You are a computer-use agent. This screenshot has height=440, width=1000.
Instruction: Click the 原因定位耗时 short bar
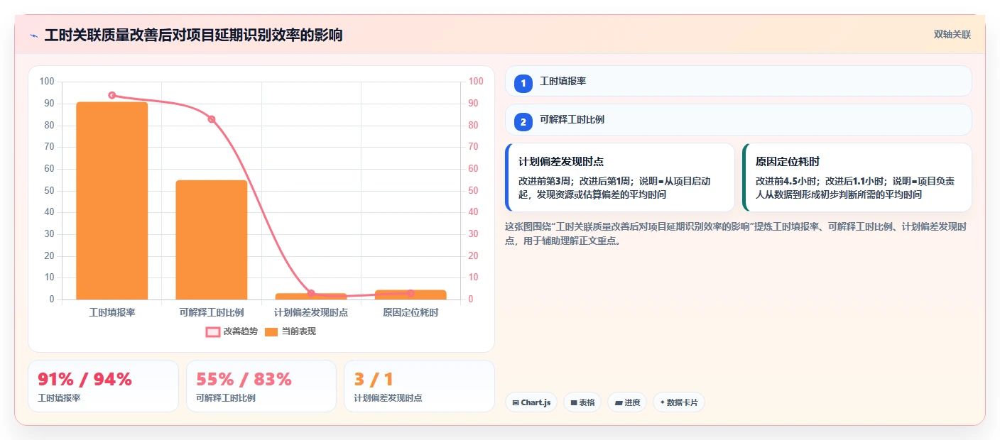pos(411,295)
